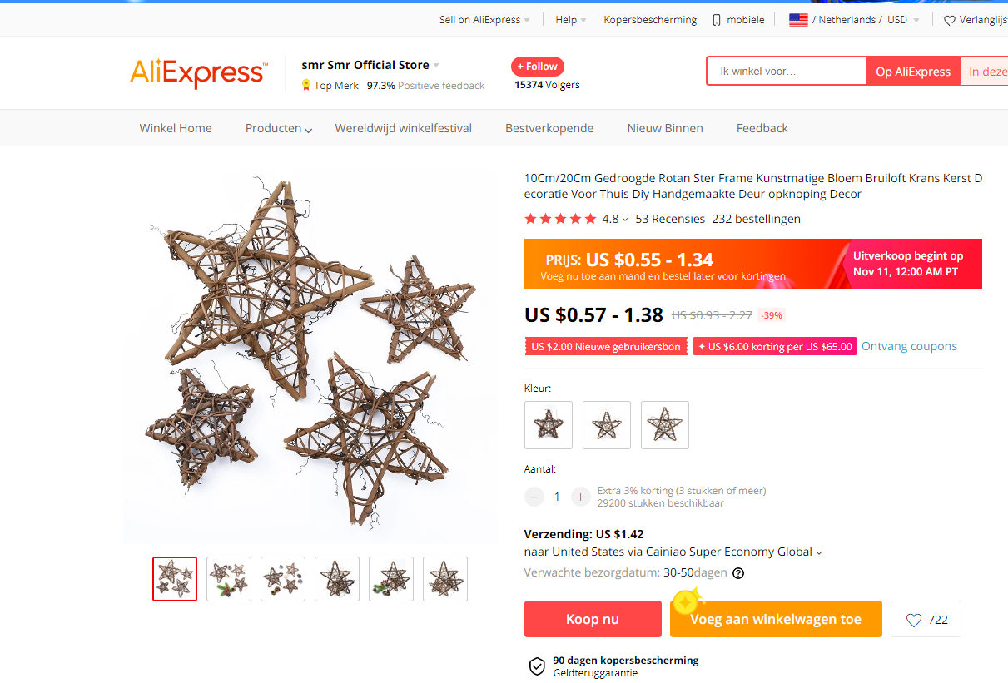This screenshot has width=1008, height=683.
Task: Decrease quantity with the minus button
Action: point(534,497)
